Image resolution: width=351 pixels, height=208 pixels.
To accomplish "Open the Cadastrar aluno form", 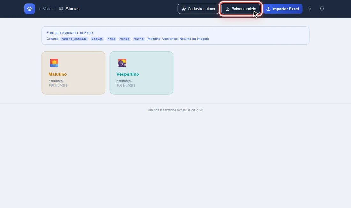I will [198, 9].
